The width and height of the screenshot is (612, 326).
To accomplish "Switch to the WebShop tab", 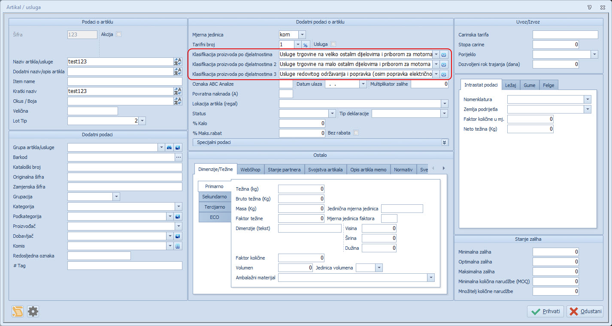I will tap(250, 170).
